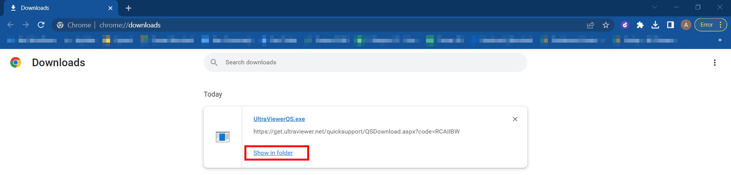Viewport: 731px width, 175px height.
Task: Click the browser back arrow
Action: coord(11,25)
